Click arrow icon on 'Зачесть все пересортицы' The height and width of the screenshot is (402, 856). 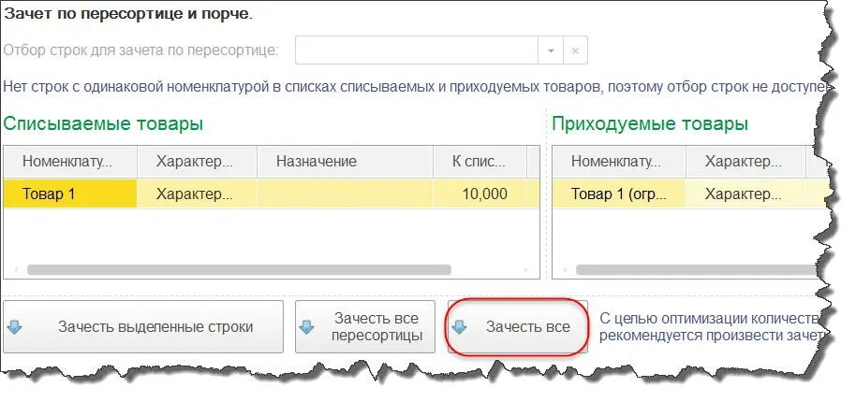[308, 327]
